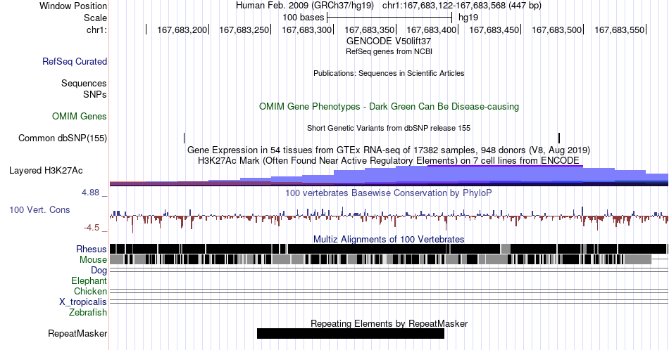Screen dimensions: 669x350
Task: Click the RepeatMasker track label
Action: (77, 333)
